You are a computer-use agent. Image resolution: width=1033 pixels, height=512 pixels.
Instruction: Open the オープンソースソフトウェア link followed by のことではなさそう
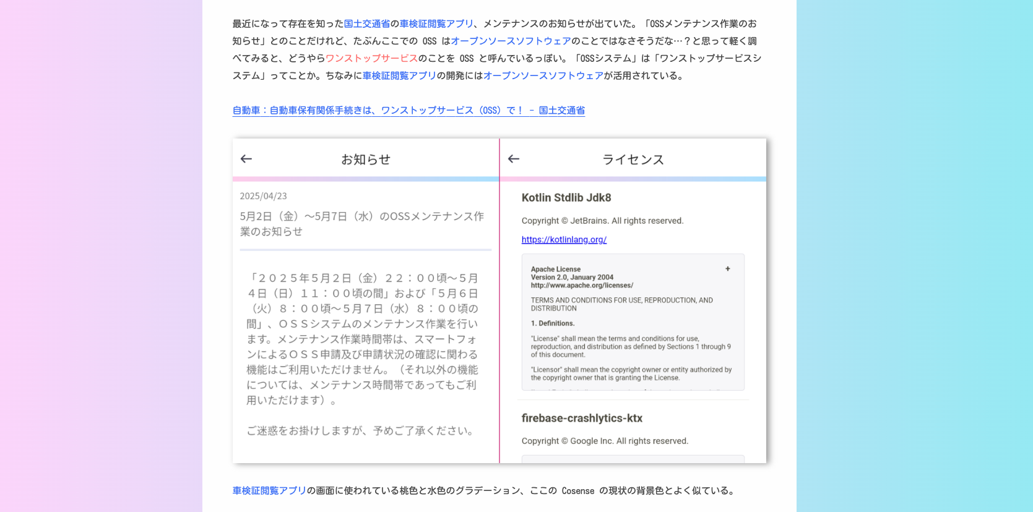tap(511, 41)
